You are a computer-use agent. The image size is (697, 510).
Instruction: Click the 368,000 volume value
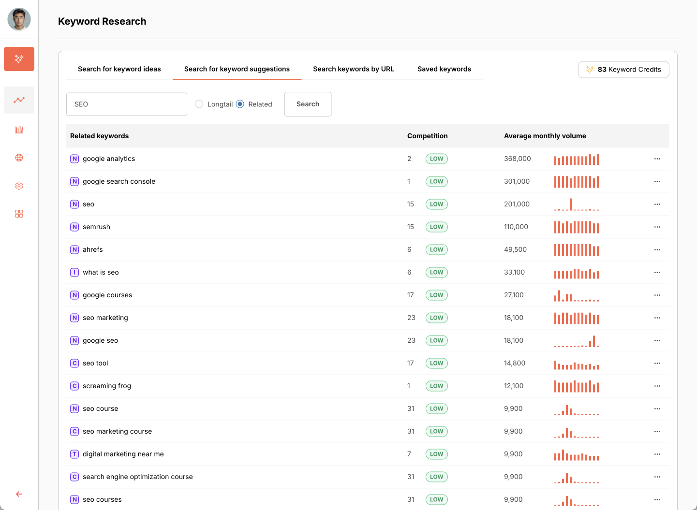(x=518, y=159)
